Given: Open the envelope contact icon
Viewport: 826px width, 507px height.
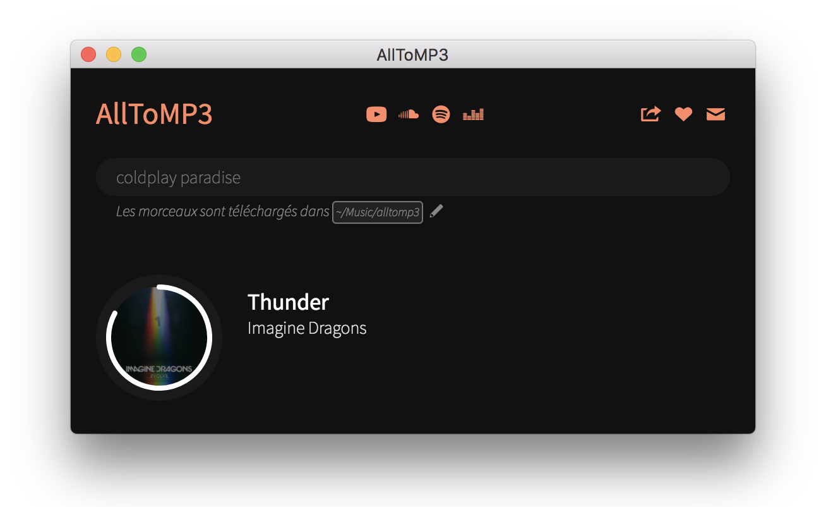Looking at the screenshot, I should [x=715, y=114].
